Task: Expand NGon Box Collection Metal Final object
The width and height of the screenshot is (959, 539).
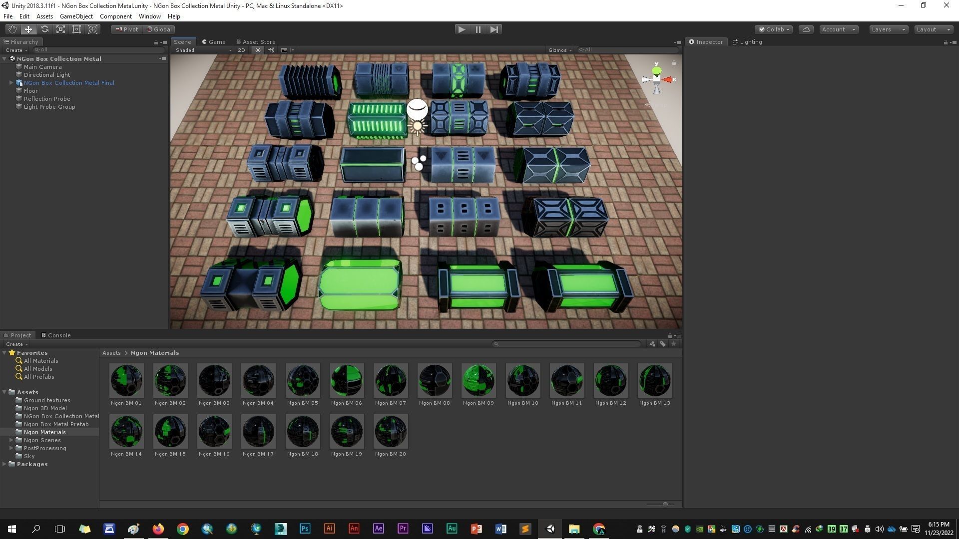Action: pos(11,83)
